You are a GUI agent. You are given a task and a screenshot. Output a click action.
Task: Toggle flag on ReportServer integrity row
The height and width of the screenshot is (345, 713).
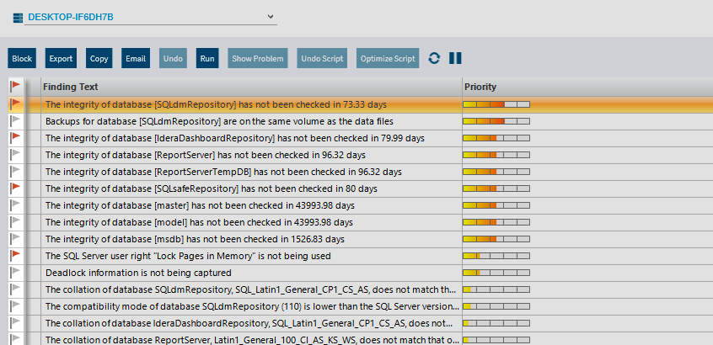16,155
